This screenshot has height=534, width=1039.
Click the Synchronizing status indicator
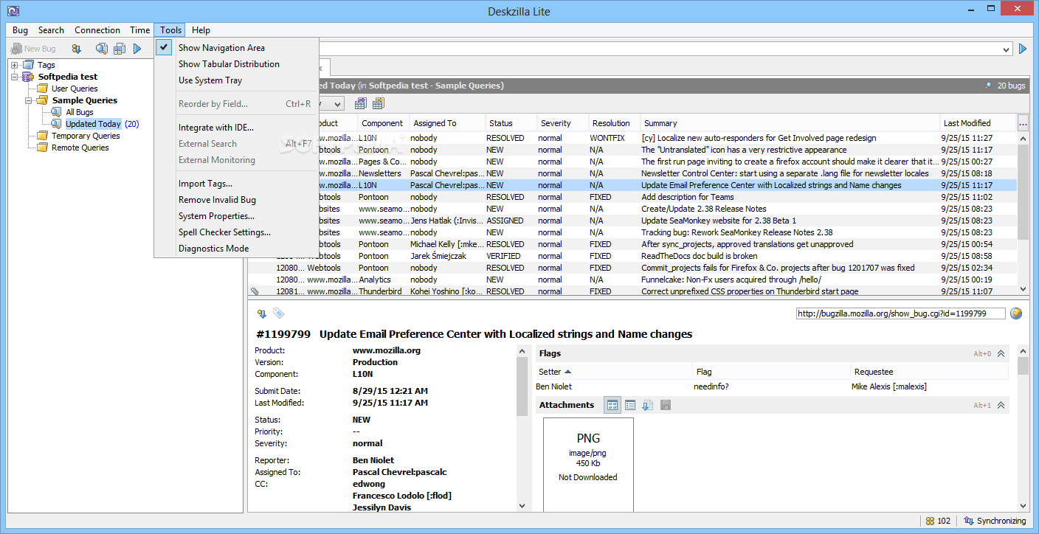point(995,521)
